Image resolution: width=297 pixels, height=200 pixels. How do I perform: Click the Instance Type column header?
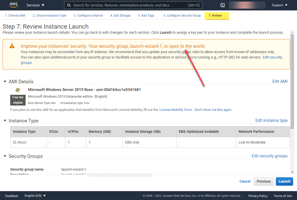[x=28, y=132]
